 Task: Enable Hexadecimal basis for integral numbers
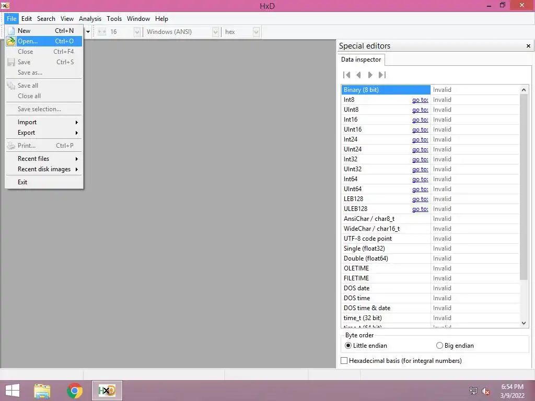[401, 361]
